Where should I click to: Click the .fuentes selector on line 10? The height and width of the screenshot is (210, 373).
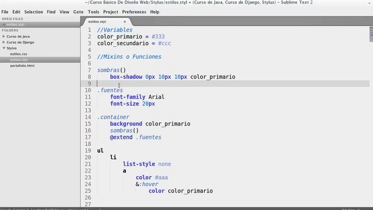tap(110, 90)
